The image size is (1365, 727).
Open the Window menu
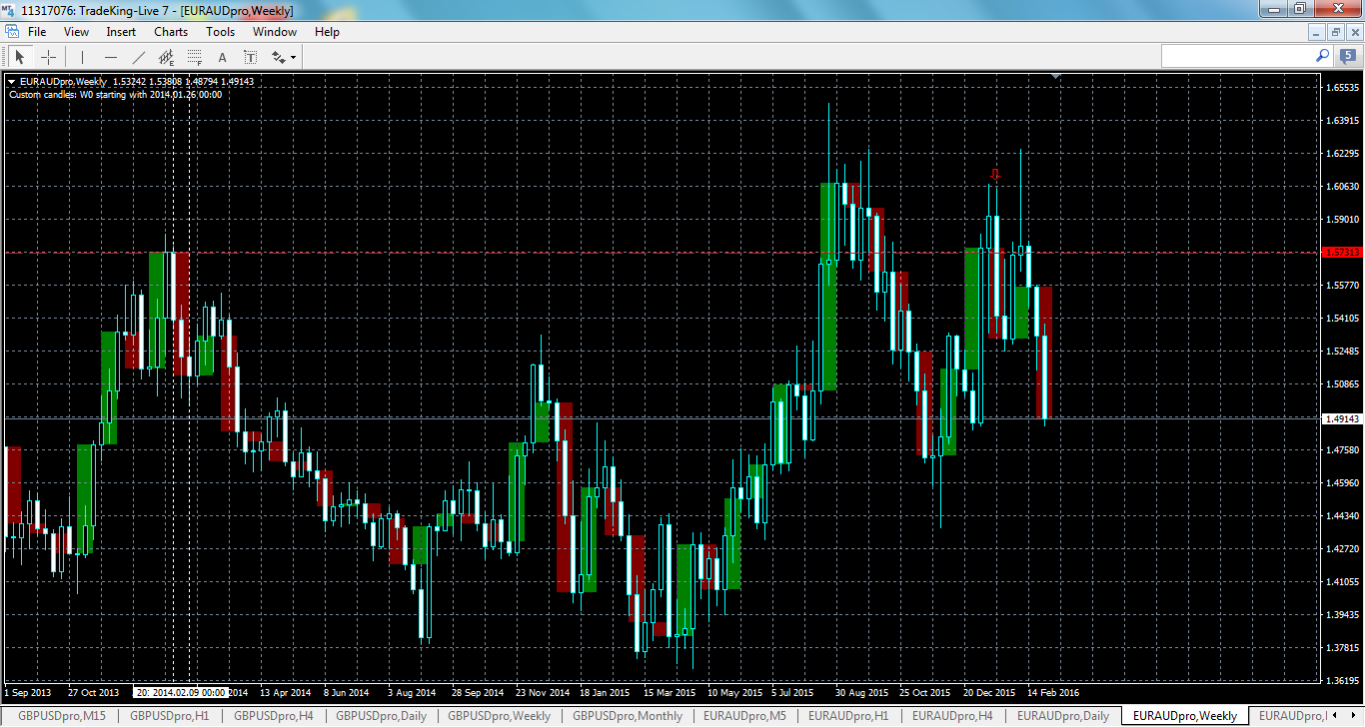[275, 32]
